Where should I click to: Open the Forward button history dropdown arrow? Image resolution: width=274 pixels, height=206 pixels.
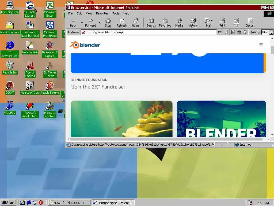point(99,23)
